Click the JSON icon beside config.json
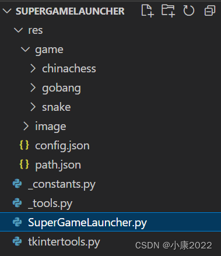221x256 pixels. pyautogui.click(x=24, y=145)
